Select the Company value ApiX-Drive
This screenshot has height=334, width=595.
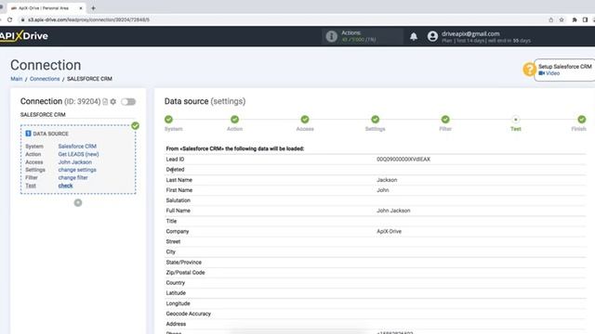coord(389,231)
